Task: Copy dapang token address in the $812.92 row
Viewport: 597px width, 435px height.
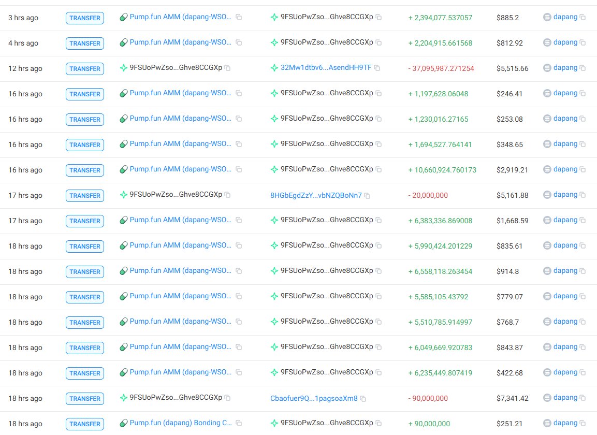Action: (x=583, y=42)
